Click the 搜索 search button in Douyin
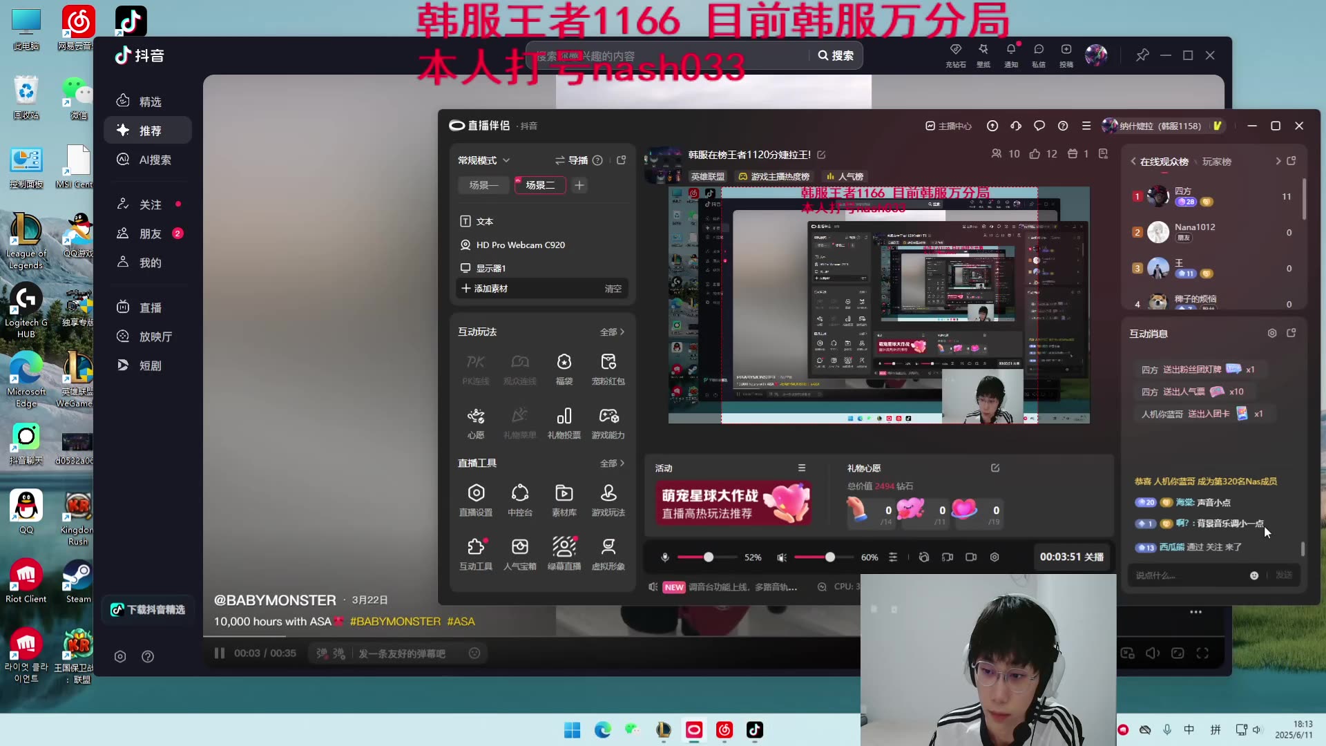 tap(836, 55)
